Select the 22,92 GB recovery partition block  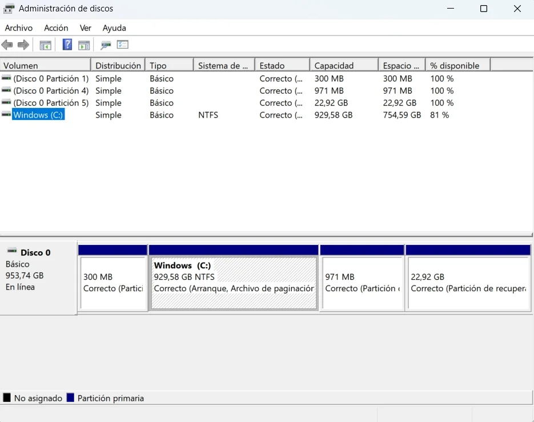468,278
